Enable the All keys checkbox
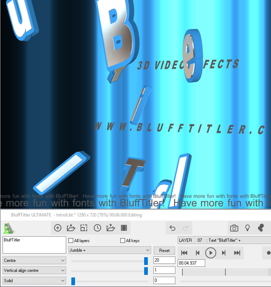The width and height of the screenshot is (271, 287). [x=122, y=240]
